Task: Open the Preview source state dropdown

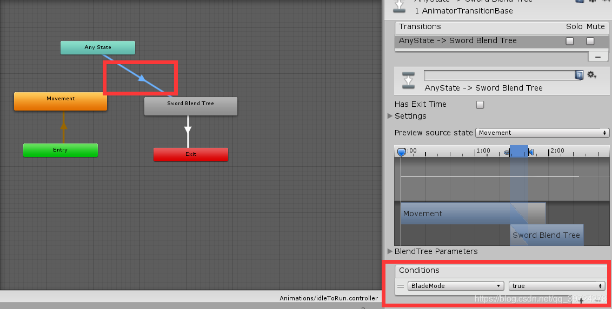Action: point(542,133)
